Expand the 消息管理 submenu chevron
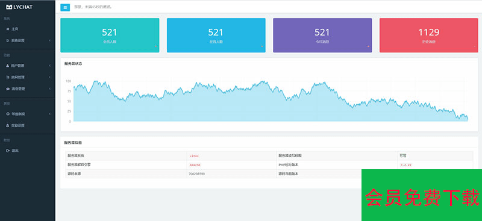 [x=50, y=89]
